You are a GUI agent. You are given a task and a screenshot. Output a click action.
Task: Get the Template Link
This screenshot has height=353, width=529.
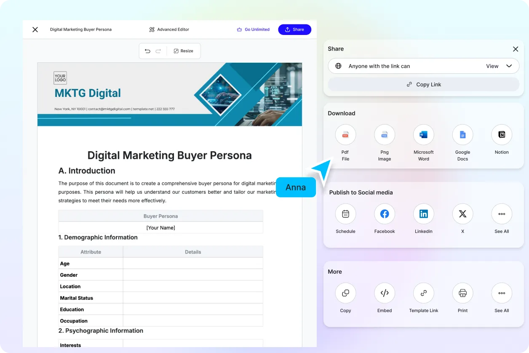coord(423,293)
